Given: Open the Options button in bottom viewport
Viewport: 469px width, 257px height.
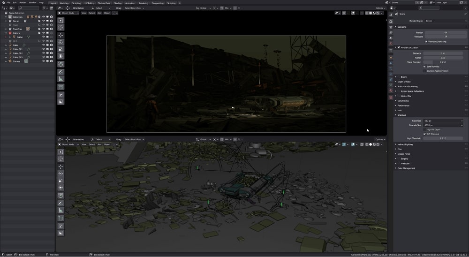Looking at the screenshot, I should [x=380, y=139].
